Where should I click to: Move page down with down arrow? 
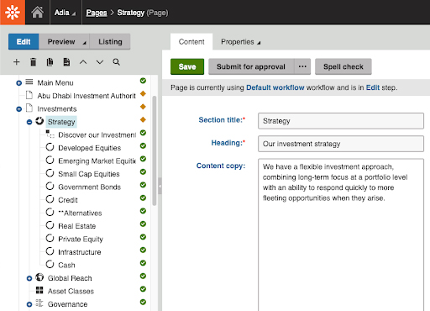(100, 62)
